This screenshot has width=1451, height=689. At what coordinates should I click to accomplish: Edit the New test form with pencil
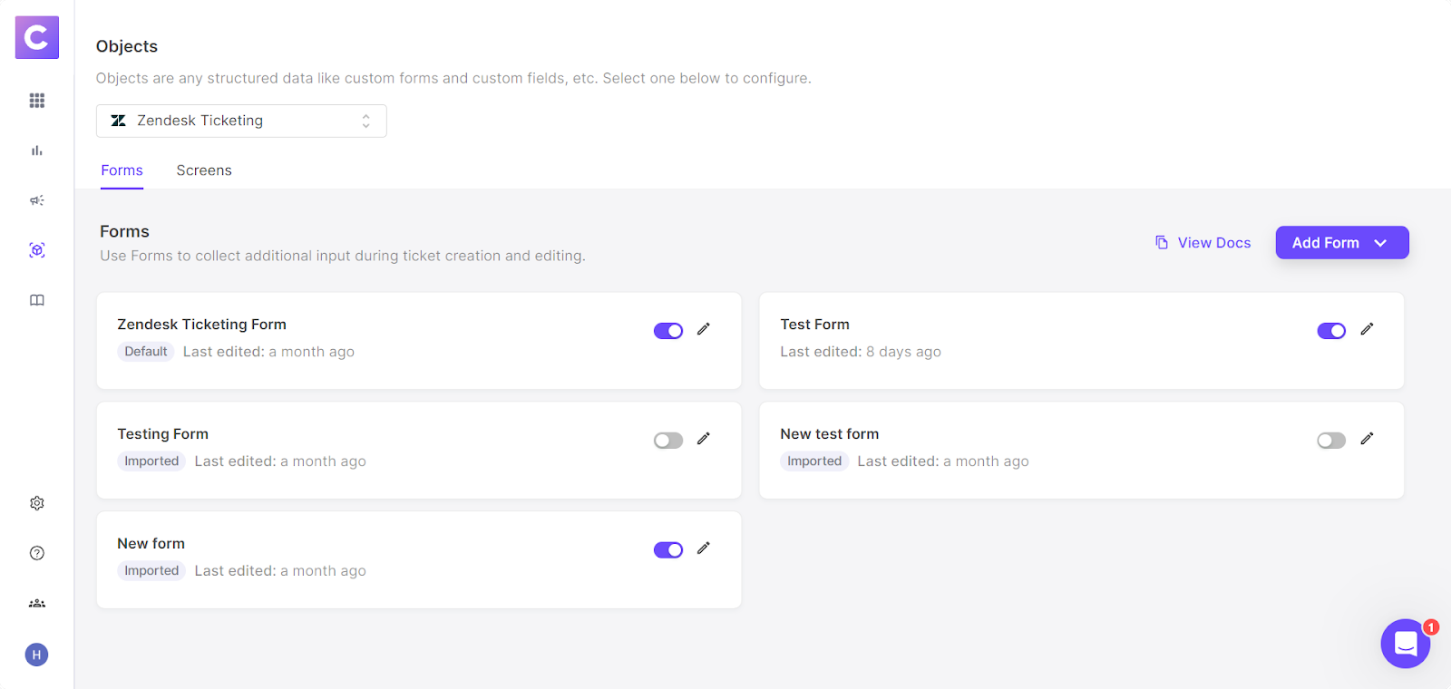coord(1367,439)
